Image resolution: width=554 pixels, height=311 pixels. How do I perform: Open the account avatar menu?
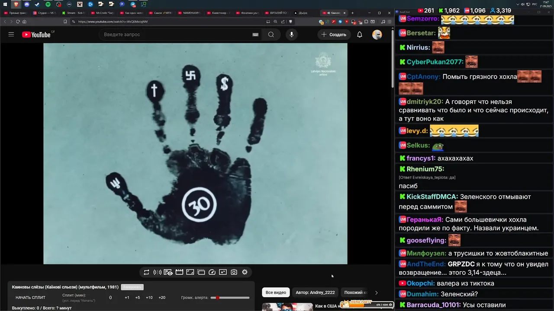coord(377,35)
